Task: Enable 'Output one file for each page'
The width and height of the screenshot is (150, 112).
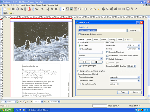Action: (x=80, y=34)
